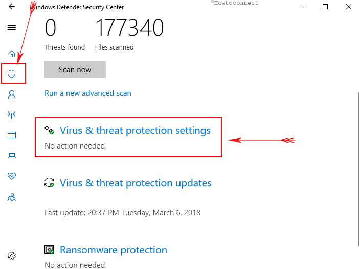Open Virus & threat protection settings
Image resolution: width=359 pixels, height=269 pixels.
coord(135,130)
